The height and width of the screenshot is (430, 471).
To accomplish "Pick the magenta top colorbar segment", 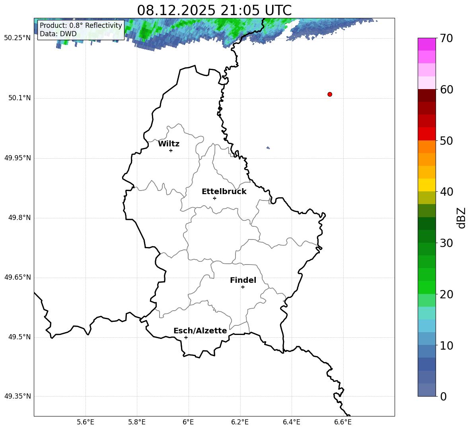I will coord(426,45).
